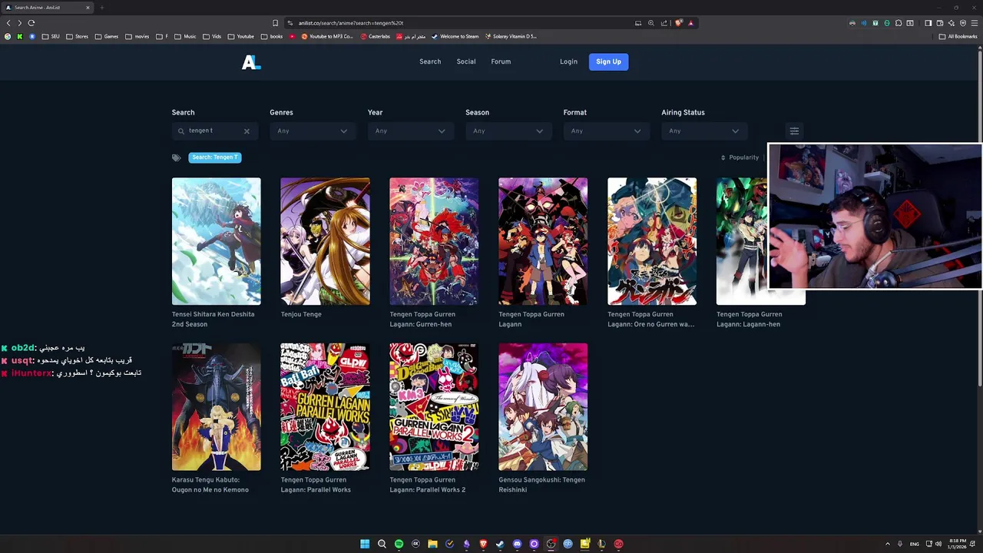Open the Music bookmark folder
The image size is (983, 553).
185,36
